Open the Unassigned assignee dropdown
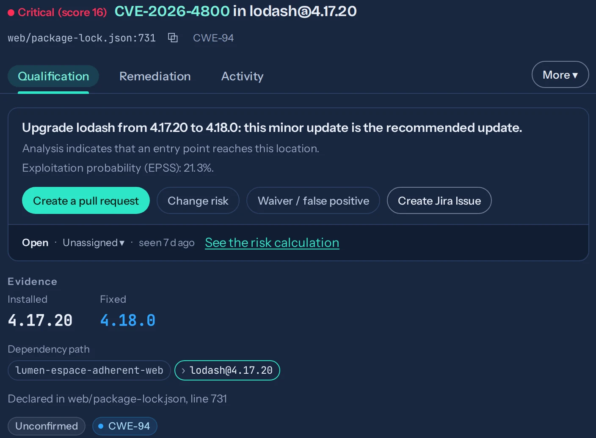 [94, 243]
